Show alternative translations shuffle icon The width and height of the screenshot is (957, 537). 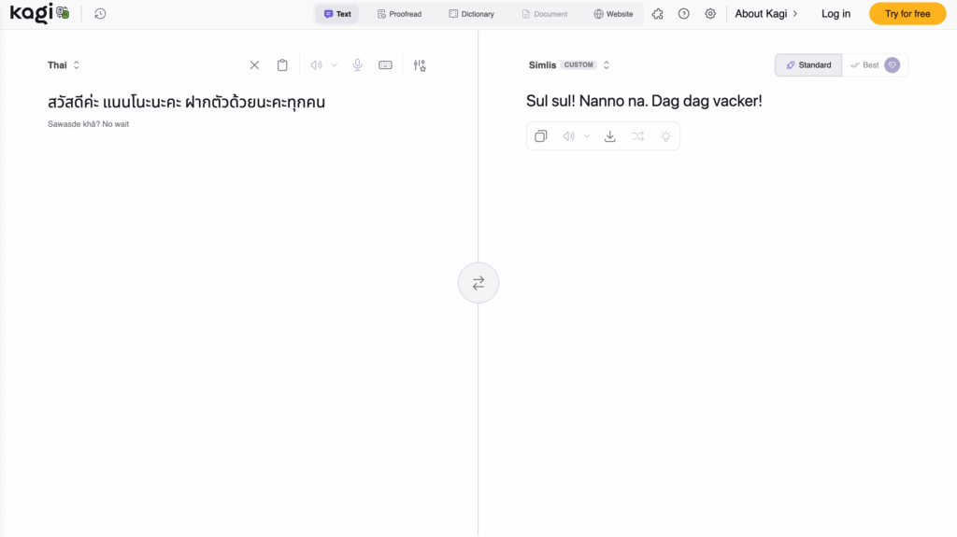pos(637,136)
